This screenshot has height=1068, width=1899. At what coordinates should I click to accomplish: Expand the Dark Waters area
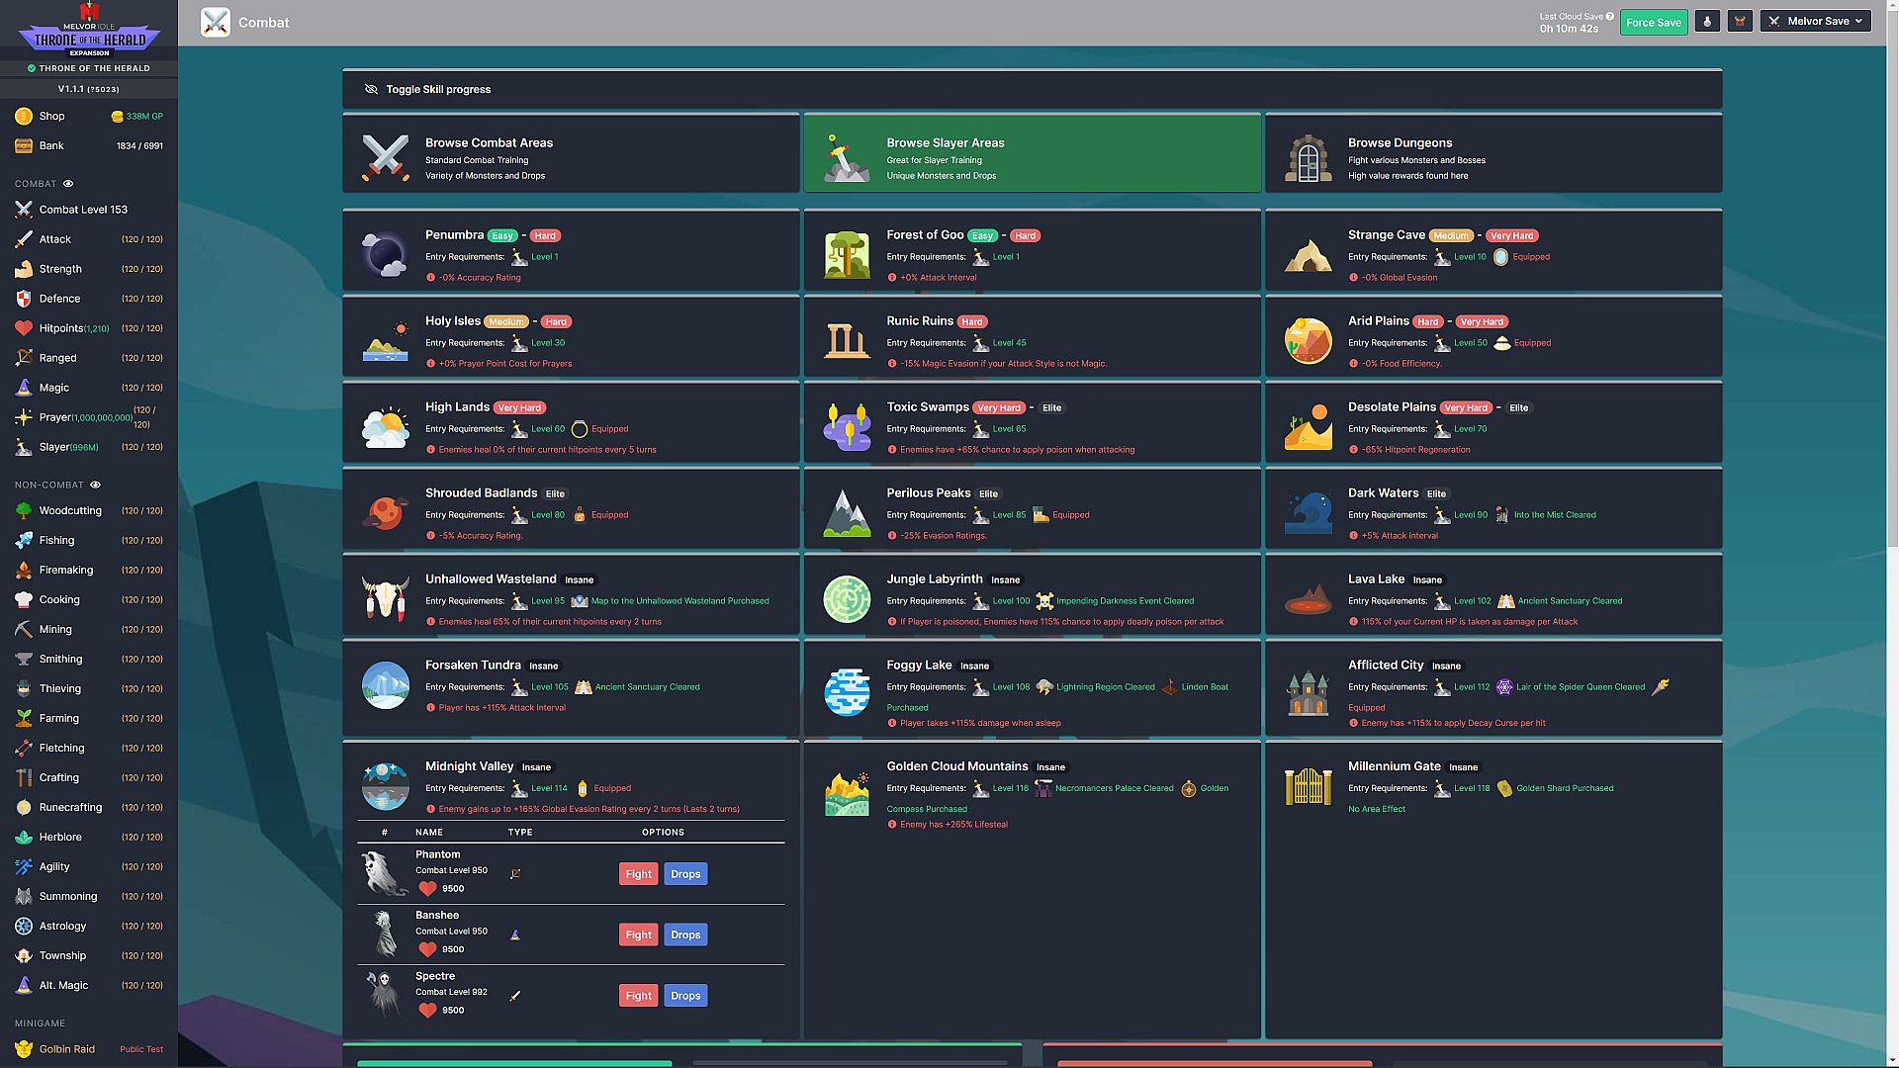point(1492,509)
